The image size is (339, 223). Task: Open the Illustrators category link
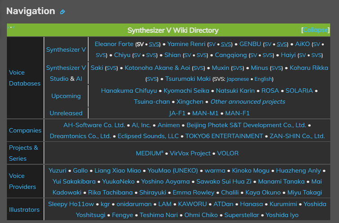24,210
